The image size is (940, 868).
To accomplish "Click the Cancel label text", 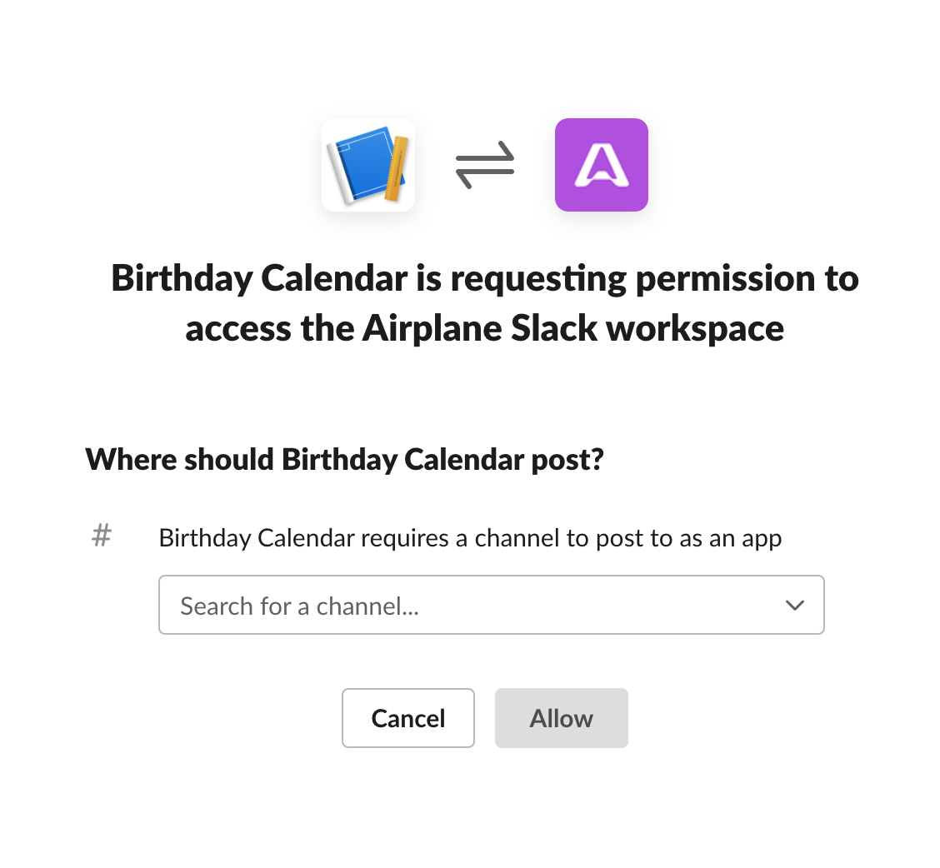I will pos(408,719).
